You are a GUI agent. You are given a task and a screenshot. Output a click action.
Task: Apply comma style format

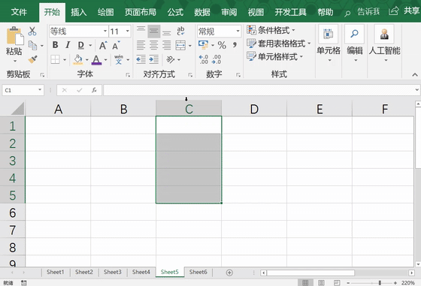tap(235, 45)
